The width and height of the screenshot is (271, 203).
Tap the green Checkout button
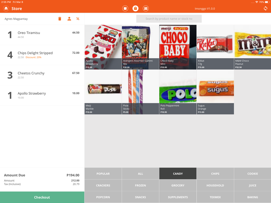coord(42,197)
